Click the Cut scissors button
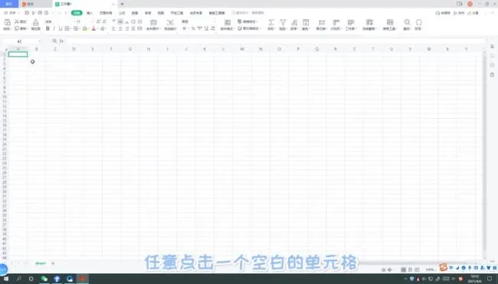Viewport: 498px width, 284px height. pos(21,21)
